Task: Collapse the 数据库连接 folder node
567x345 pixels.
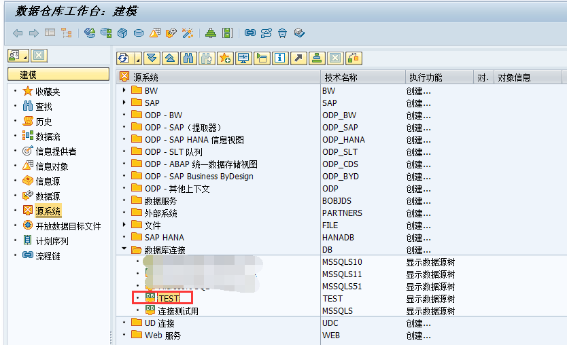Action: (x=124, y=249)
